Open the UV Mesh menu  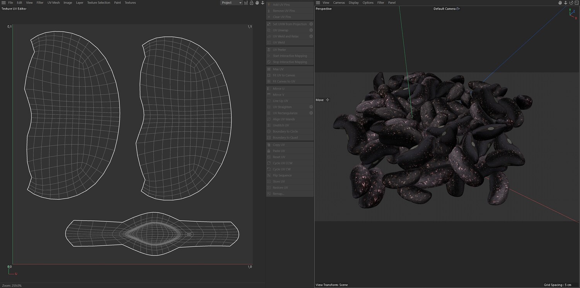(x=53, y=3)
